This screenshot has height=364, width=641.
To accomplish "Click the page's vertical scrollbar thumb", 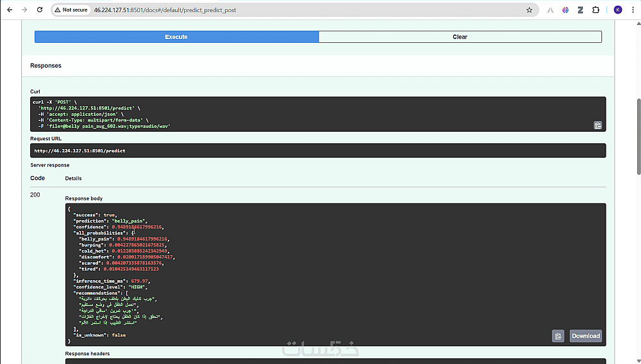I will [638, 134].
